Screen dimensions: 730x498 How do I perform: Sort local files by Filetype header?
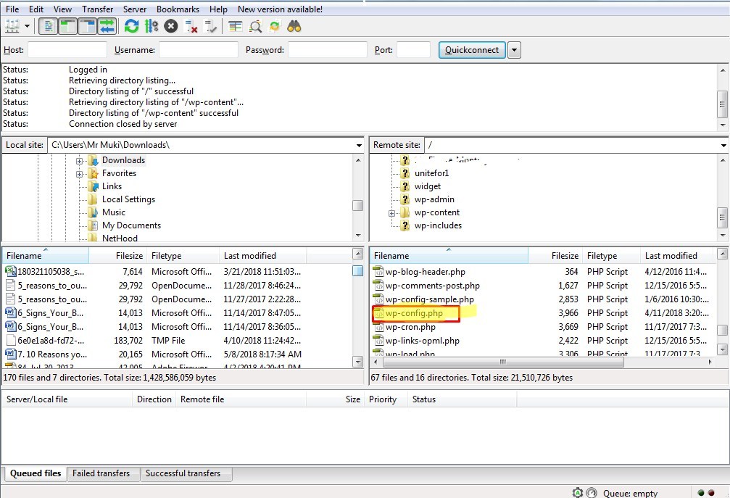click(x=183, y=255)
